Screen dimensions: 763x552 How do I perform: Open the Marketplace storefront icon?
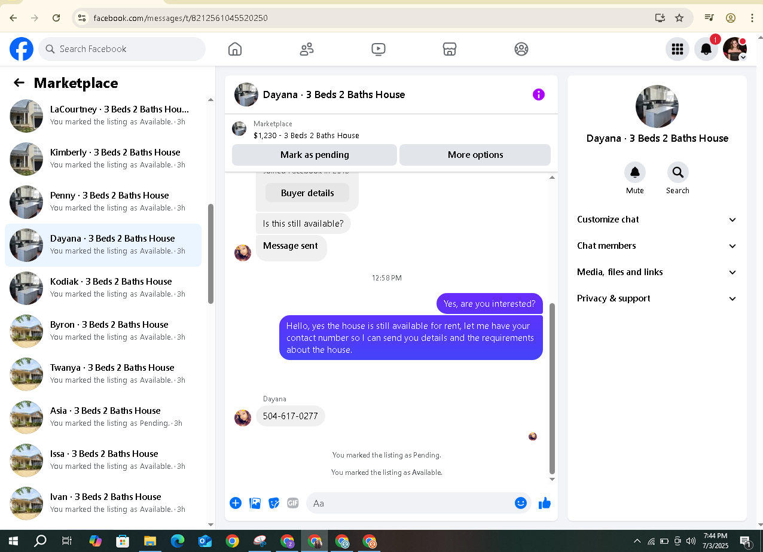pyautogui.click(x=450, y=49)
